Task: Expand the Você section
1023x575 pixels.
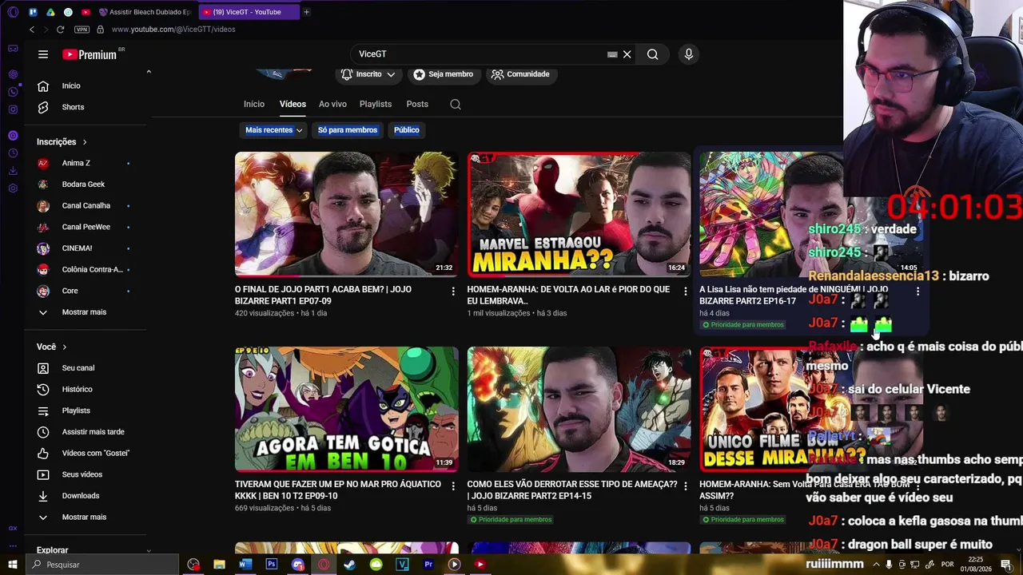Action: click(x=52, y=347)
